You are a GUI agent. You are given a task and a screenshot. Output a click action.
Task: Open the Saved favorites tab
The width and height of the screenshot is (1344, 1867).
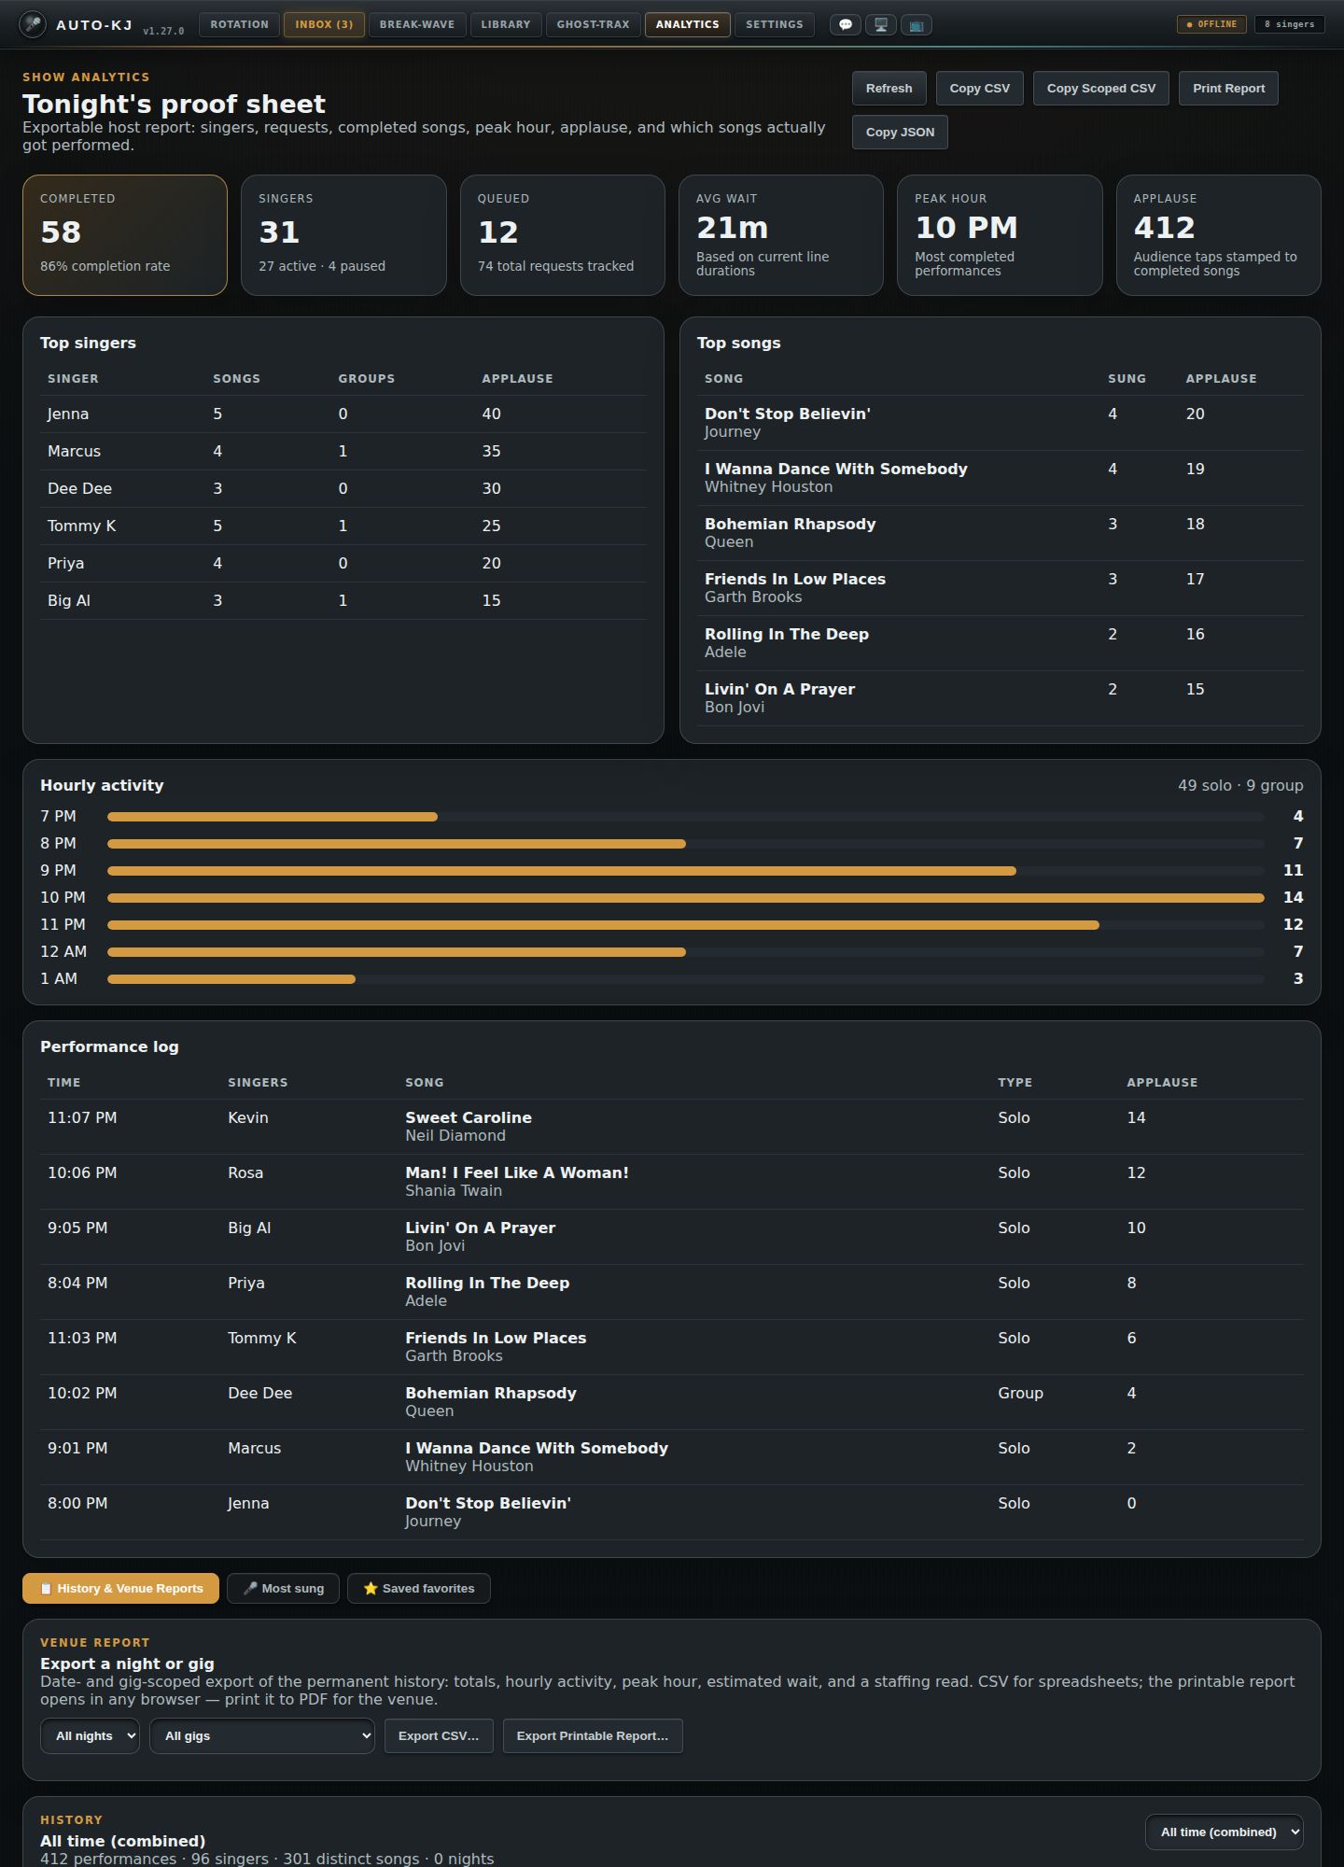(419, 1589)
